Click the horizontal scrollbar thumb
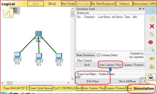The image size is (157, 94). [10, 83]
